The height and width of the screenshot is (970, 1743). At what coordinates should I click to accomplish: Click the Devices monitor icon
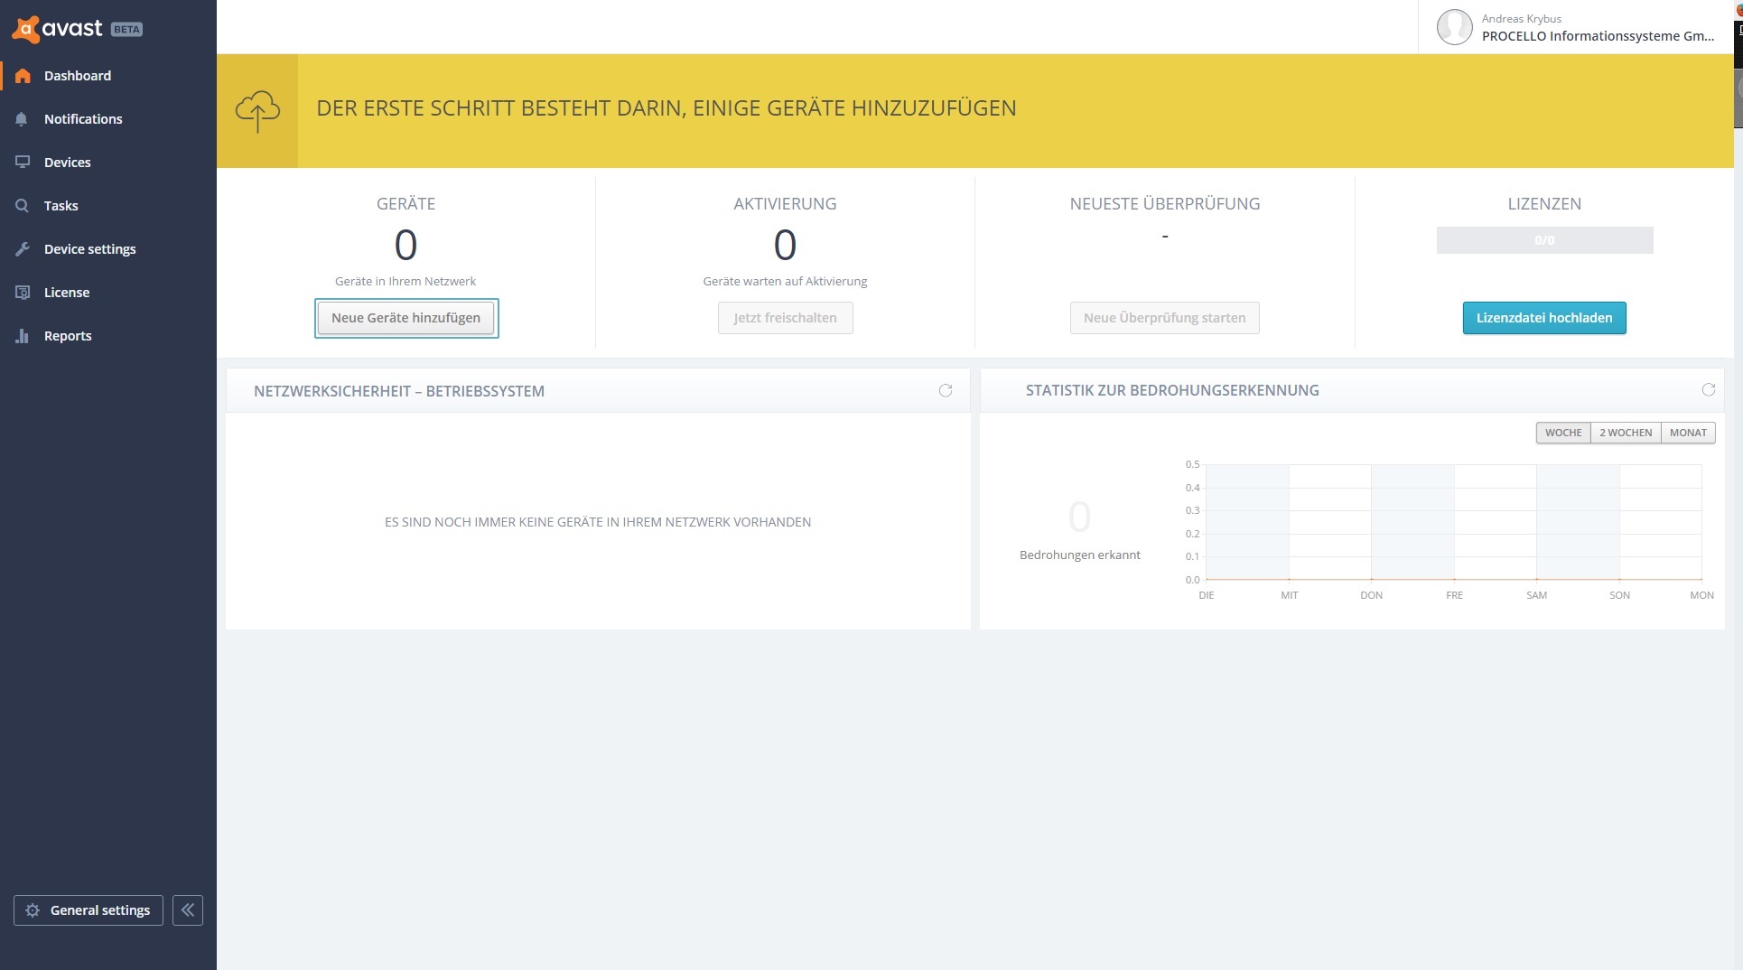point(23,163)
